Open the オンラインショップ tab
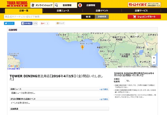This screenshot has width=167, height=115. click(x=42, y=5)
